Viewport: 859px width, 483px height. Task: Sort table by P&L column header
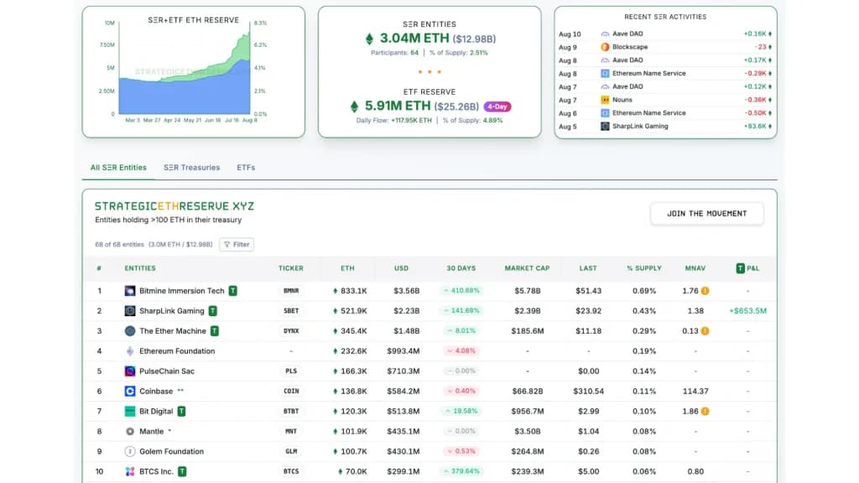pyautogui.click(x=747, y=268)
